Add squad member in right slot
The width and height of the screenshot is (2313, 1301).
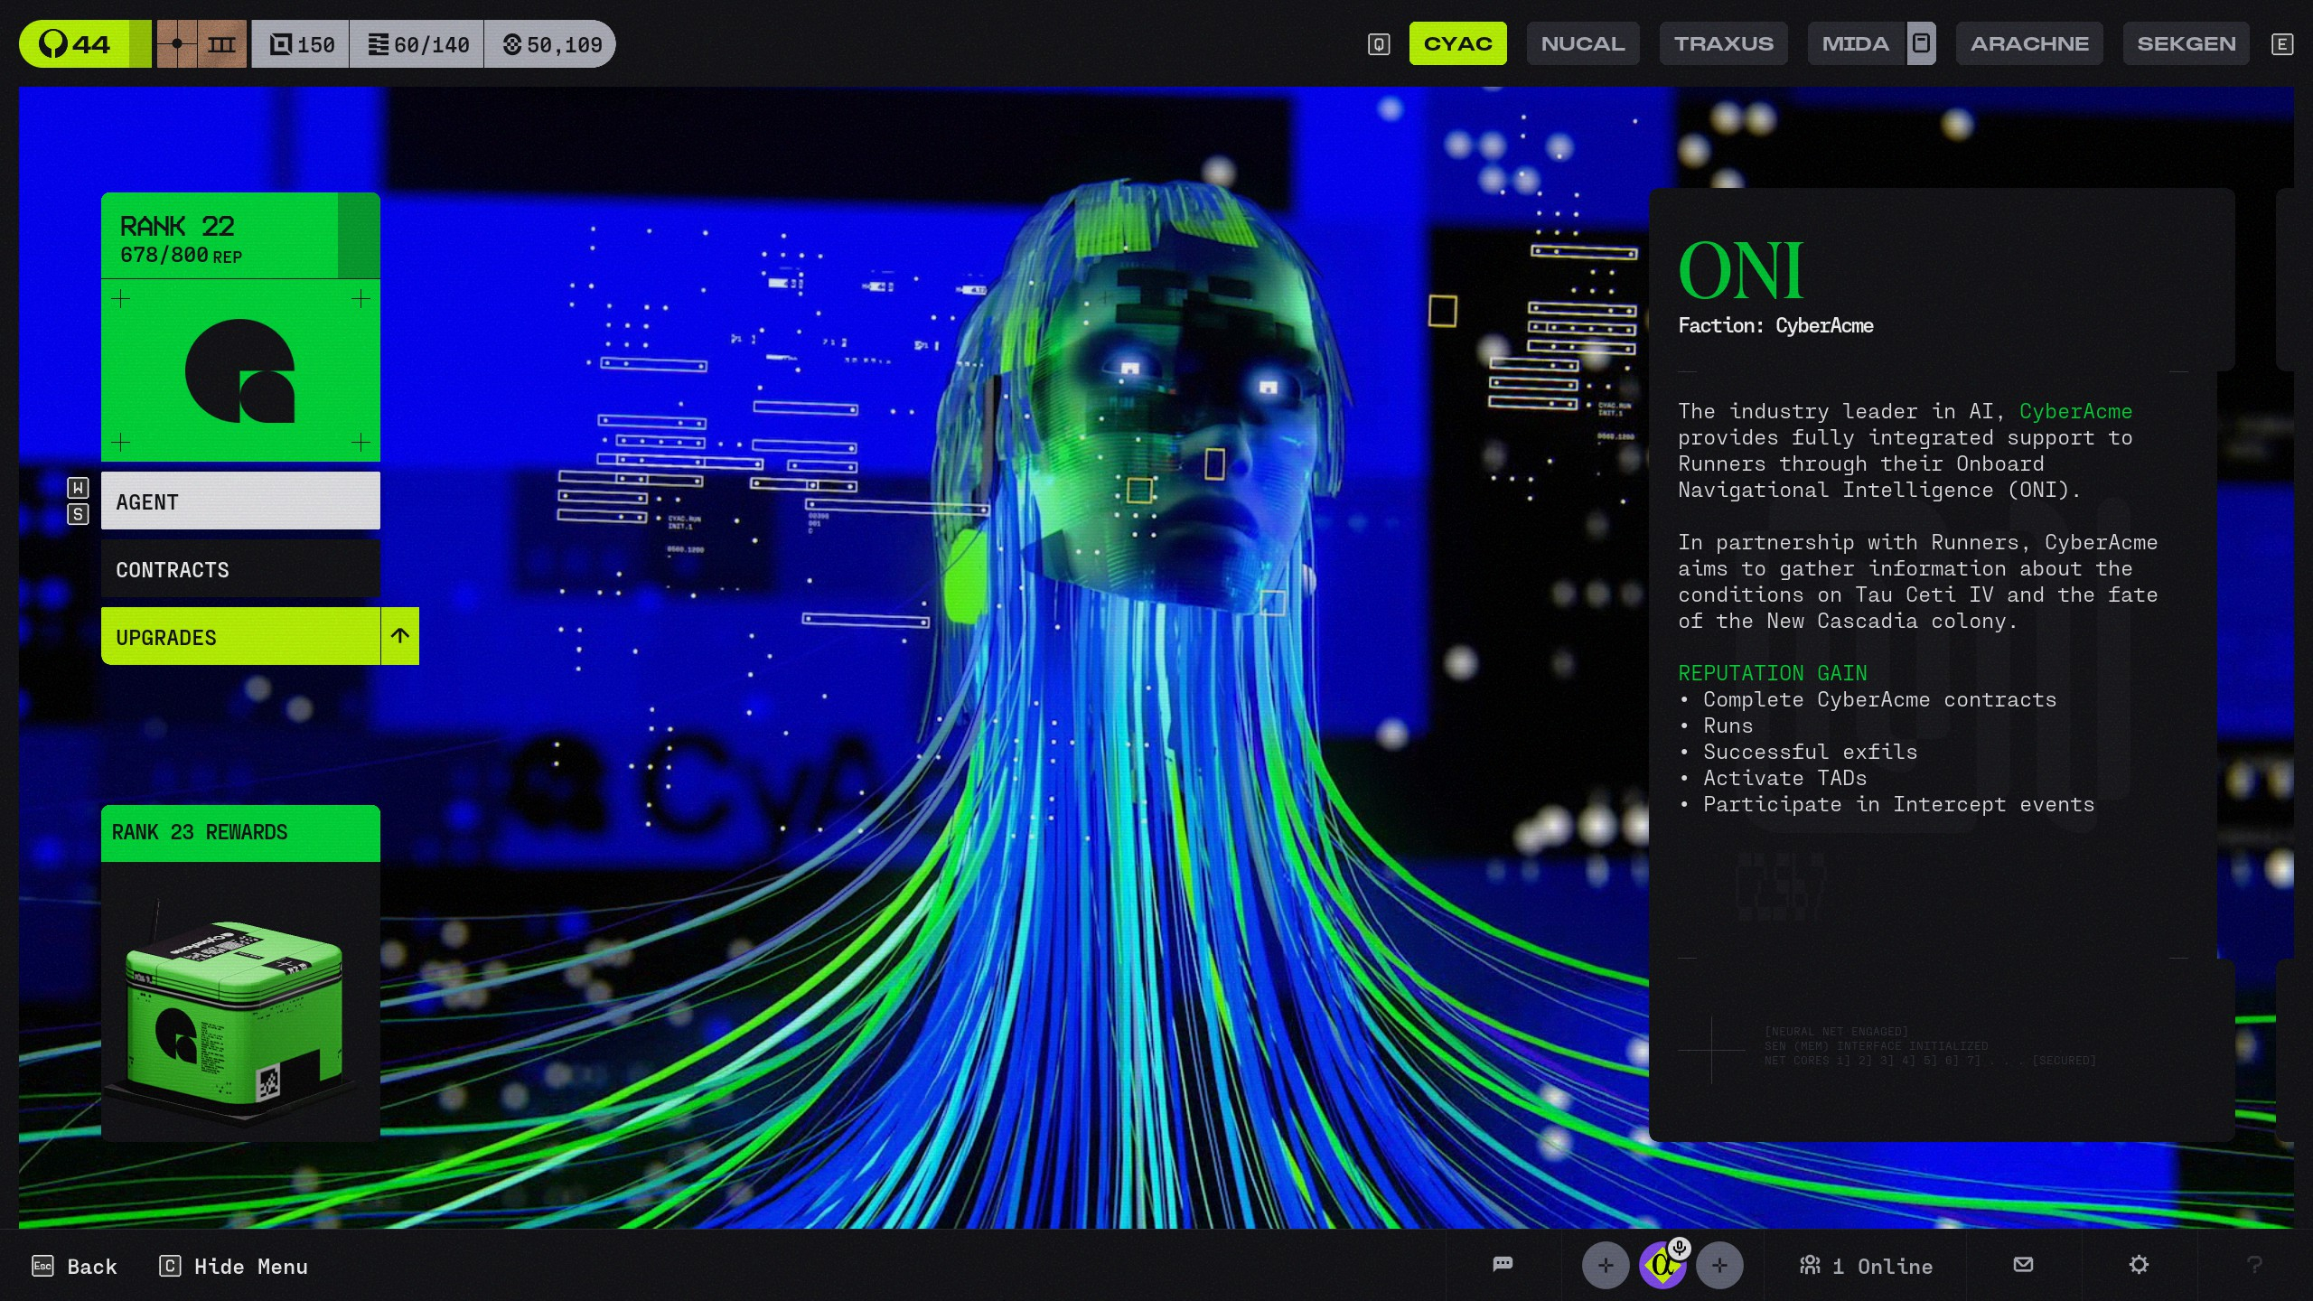pyautogui.click(x=1719, y=1265)
